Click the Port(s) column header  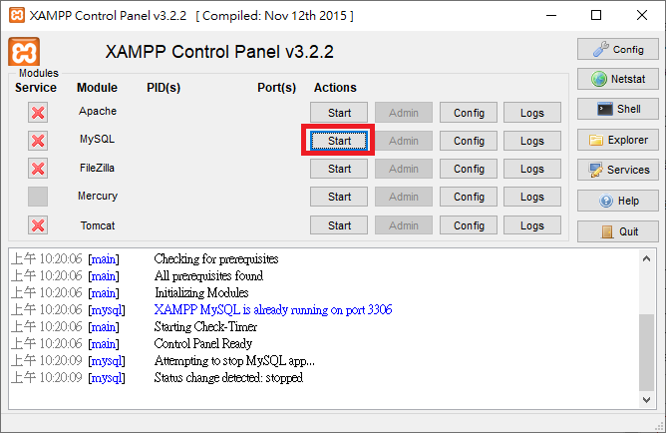tap(276, 88)
